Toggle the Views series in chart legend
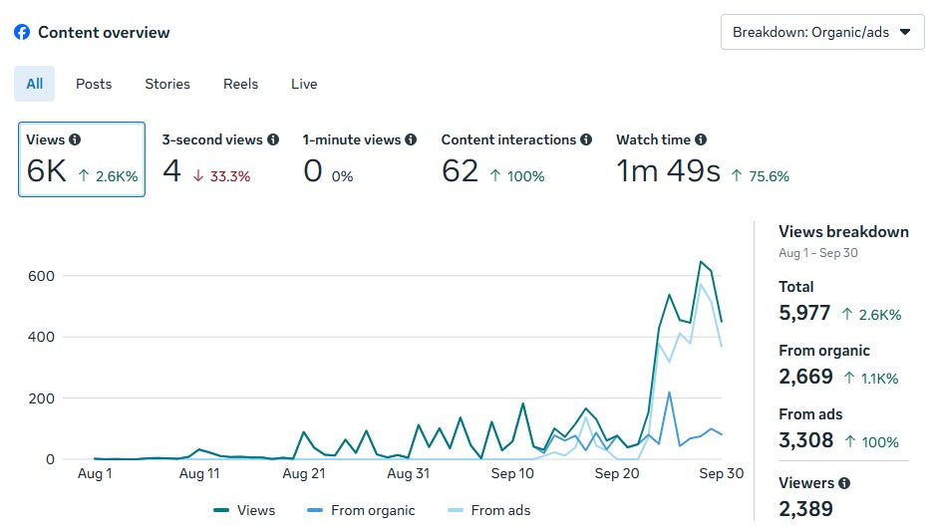Image resolution: width=936 pixels, height=528 pixels. tap(245, 510)
